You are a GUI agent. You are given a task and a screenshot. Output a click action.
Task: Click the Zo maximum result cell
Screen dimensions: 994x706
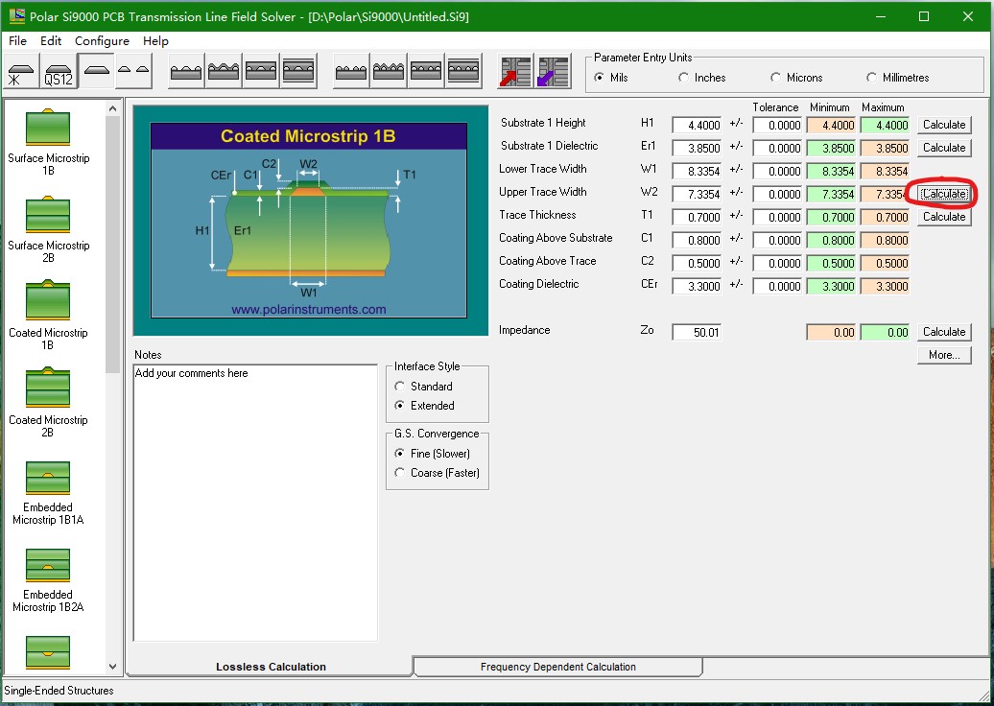885,332
